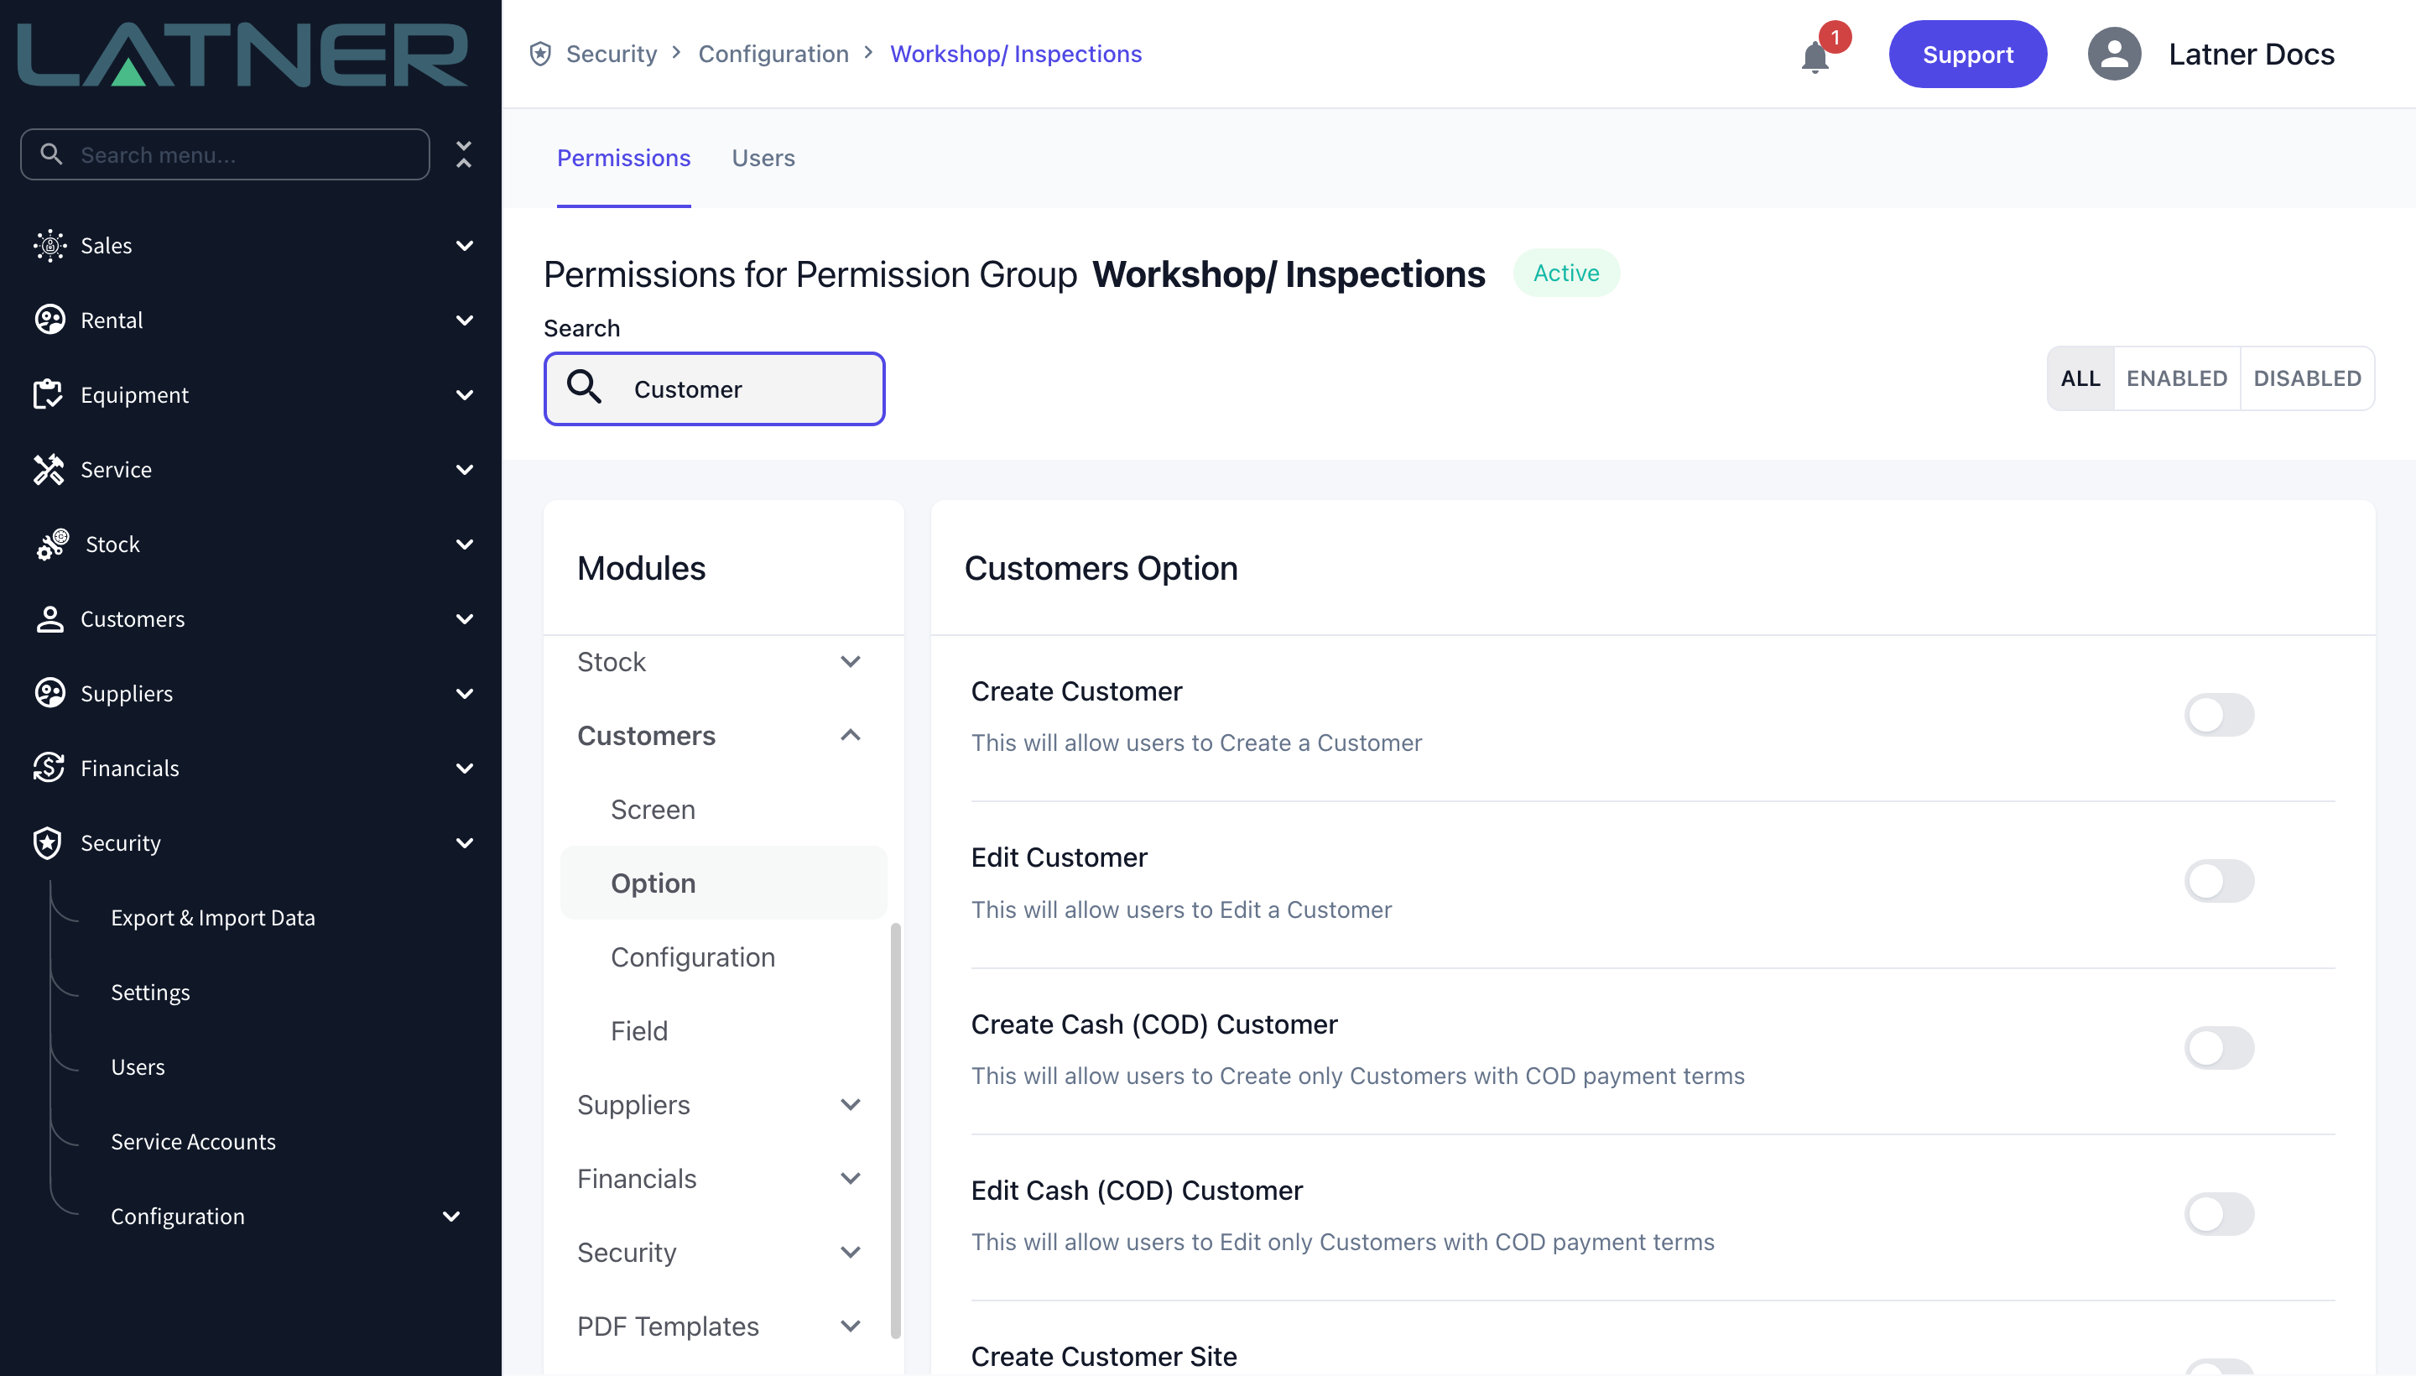This screenshot has width=2416, height=1376.
Task: Filter permissions by ALL
Action: (x=2080, y=378)
